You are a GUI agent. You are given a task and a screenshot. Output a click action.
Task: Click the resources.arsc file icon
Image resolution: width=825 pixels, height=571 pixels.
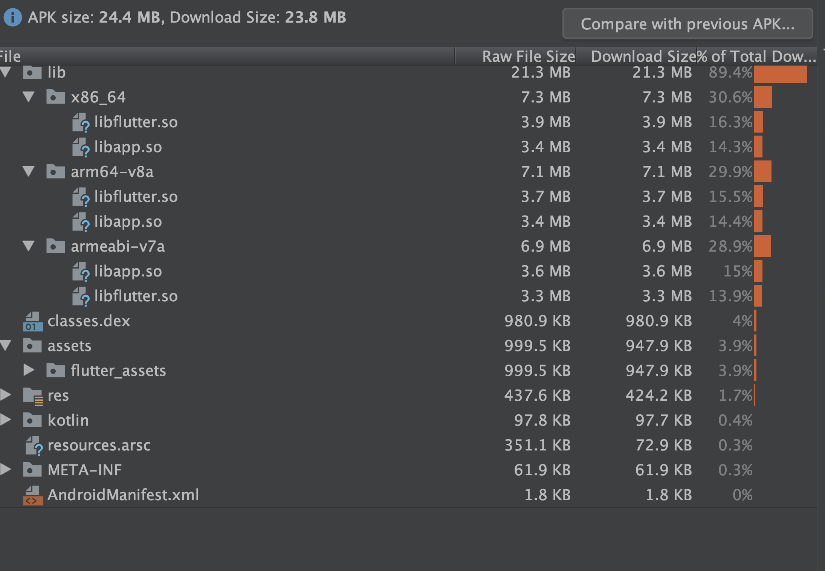34,446
